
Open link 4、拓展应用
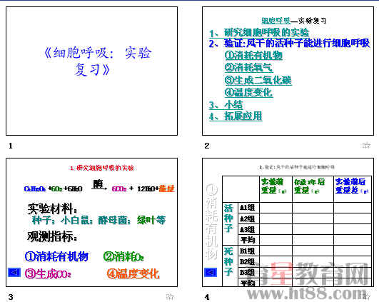coord(236,116)
